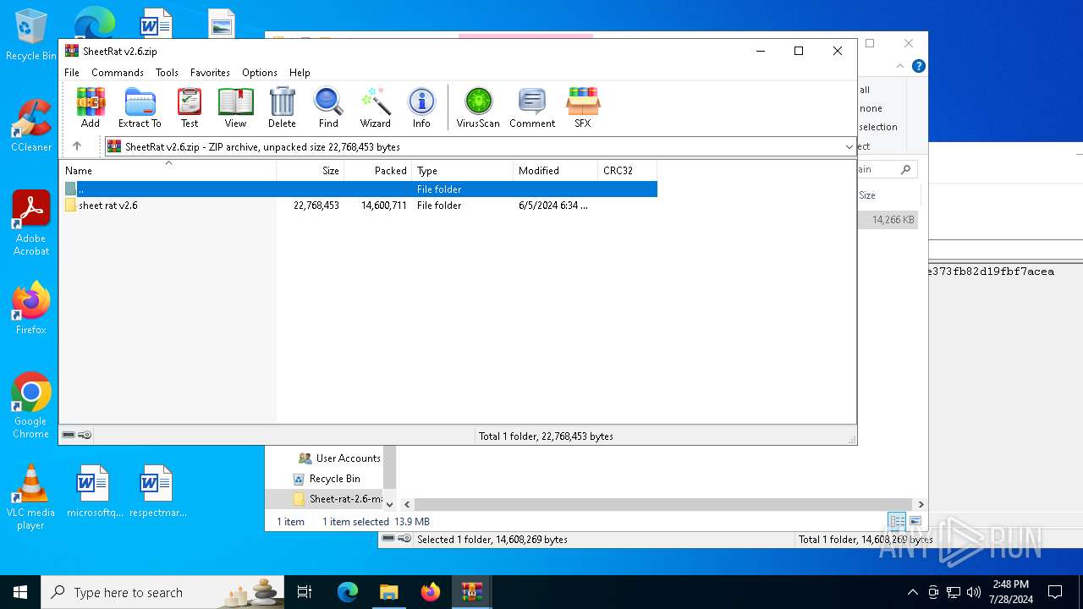Click Explorer search box
Screen dimensions: 1083x609
tap(887, 169)
